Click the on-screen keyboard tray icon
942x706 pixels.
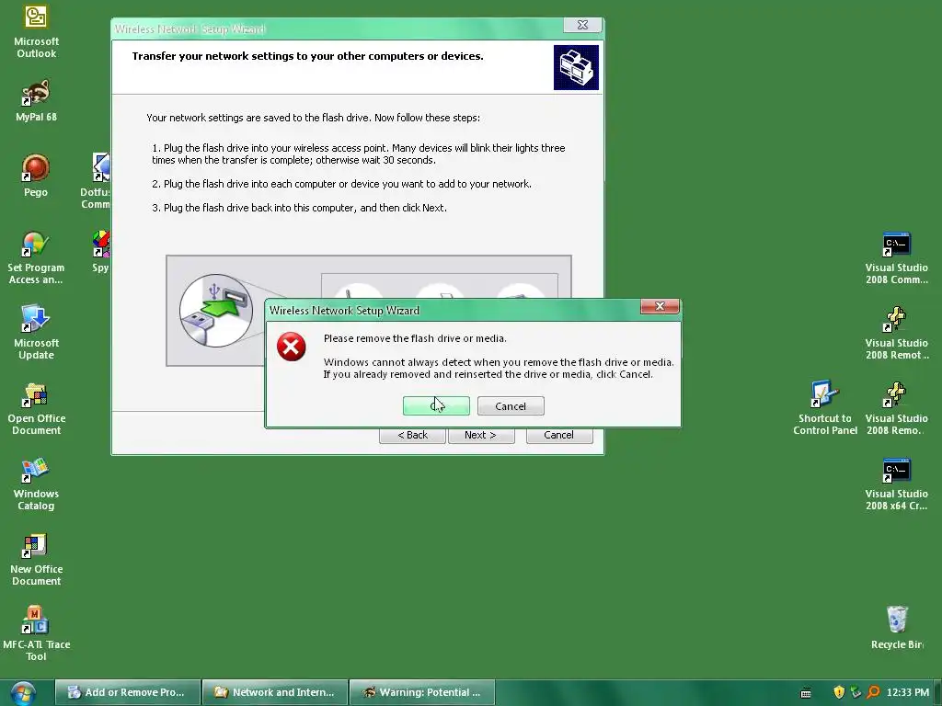[806, 693]
